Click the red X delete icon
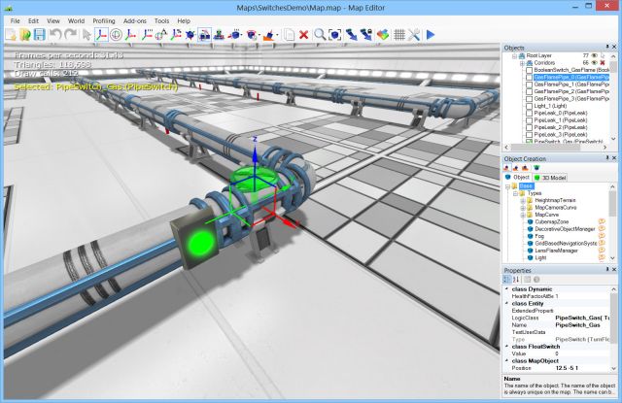 coord(304,35)
